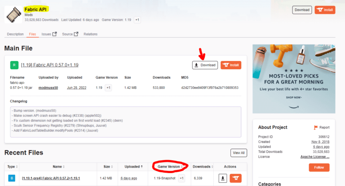Screen dimensions: 345x186
Task: Click the header Download button at top right
Action: click(302, 9)
